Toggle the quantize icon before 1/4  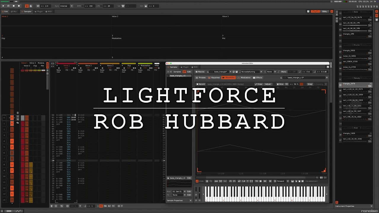[x=38, y=6]
